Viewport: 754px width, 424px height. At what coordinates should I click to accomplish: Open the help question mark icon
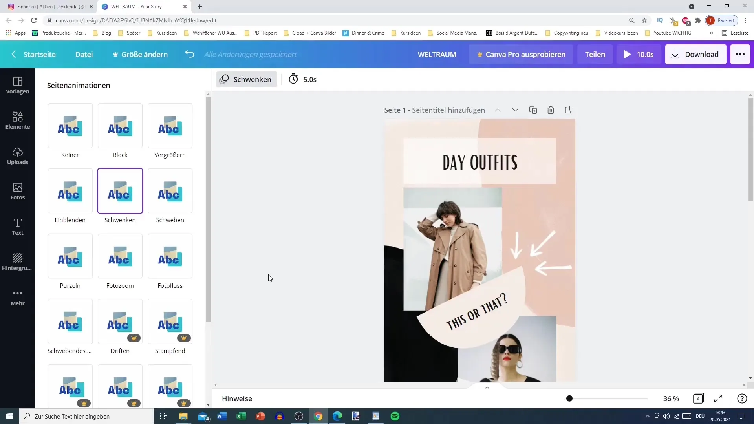coord(742,398)
